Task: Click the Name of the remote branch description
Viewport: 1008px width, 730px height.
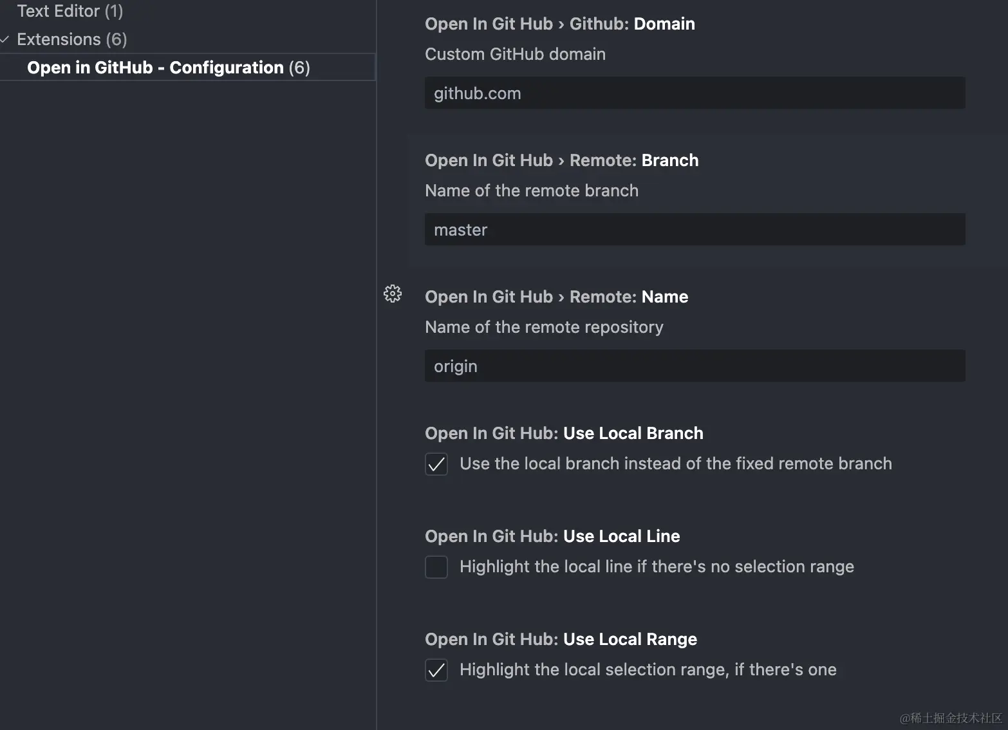Action: [532, 191]
